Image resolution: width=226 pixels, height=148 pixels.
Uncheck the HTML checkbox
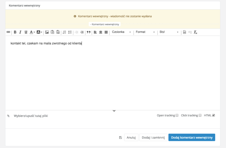(x=214, y=115)
